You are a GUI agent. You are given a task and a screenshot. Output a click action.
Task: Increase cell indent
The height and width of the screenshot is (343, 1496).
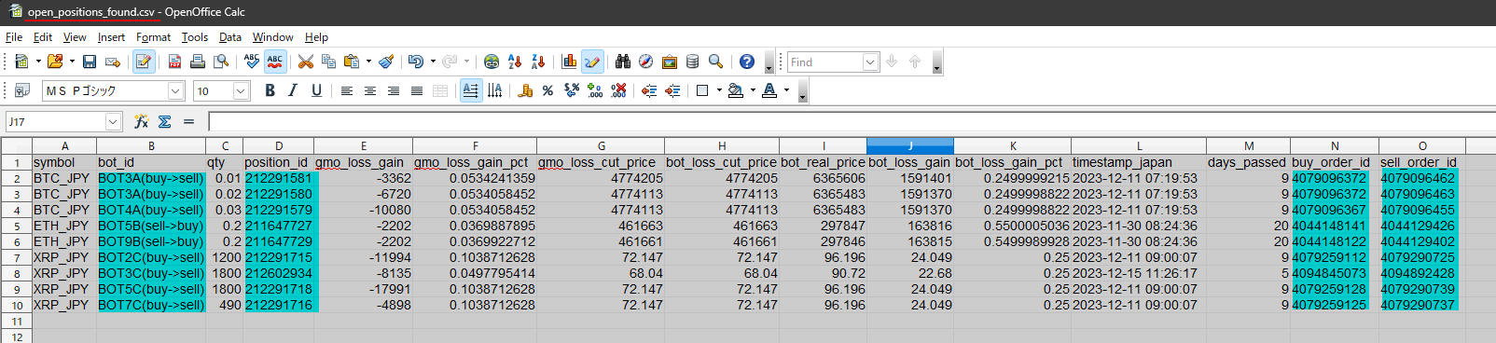coord(672,90)
